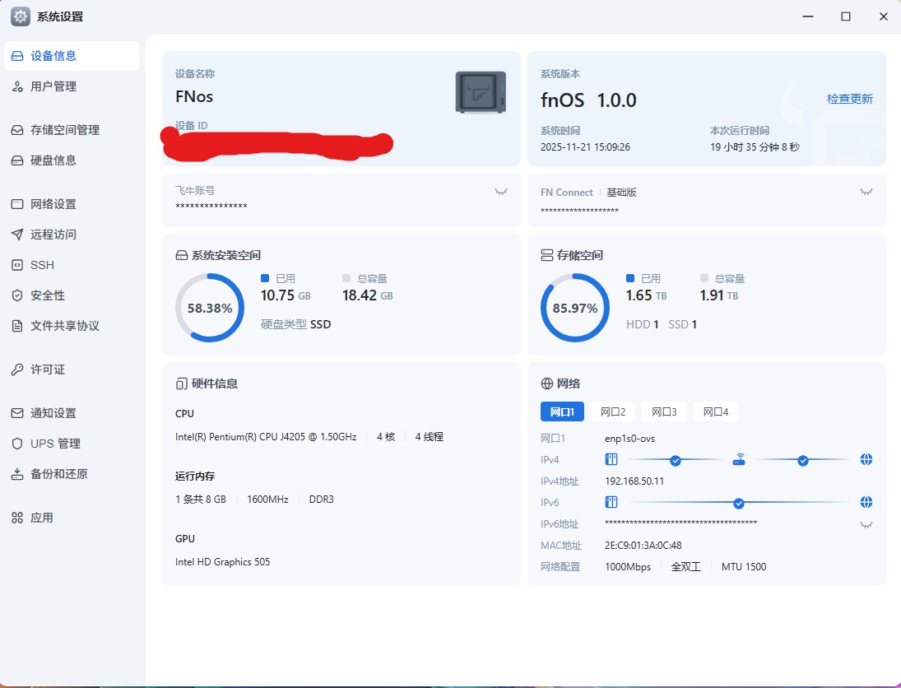Screen dimensions: 901x688
Task: Click the first IPv4 connection checkmark
Action: [676, 460]
